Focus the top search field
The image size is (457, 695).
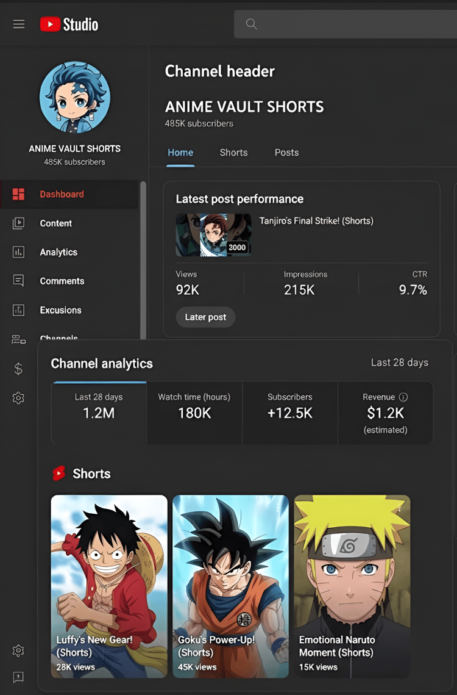click(345, 24)
